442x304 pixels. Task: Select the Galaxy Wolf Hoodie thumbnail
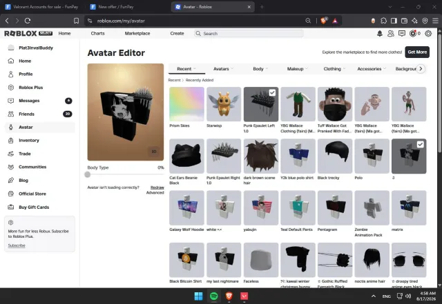(x=186, y=207)
